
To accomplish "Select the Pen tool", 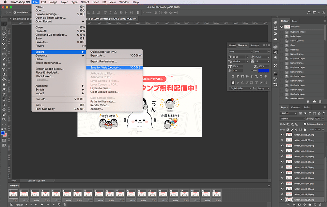I will (4, 94).
